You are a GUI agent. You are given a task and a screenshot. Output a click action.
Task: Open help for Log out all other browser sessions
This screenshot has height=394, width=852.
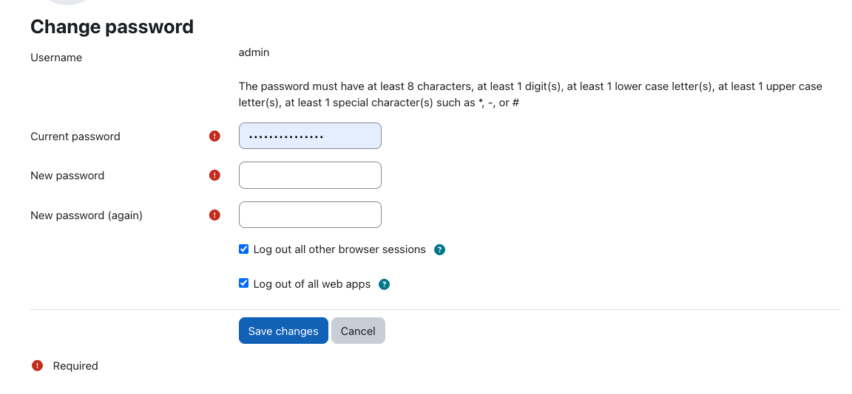[x=439, y=250]
